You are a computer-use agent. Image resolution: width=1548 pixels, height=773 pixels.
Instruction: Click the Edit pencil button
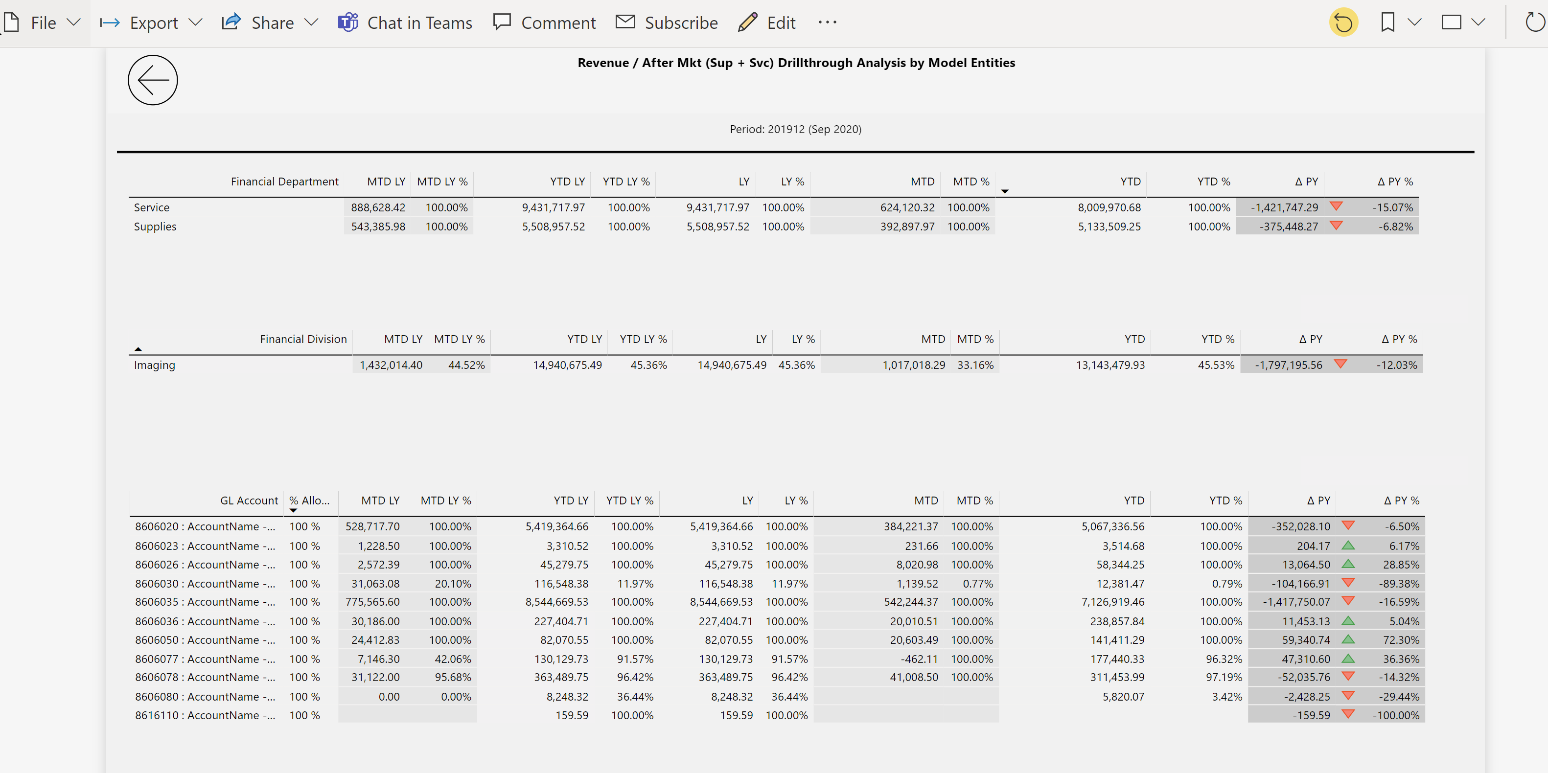point(767,23)
